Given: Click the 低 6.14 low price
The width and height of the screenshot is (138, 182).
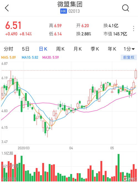Looking at the screenshot, I should click(x=55, y=34).
